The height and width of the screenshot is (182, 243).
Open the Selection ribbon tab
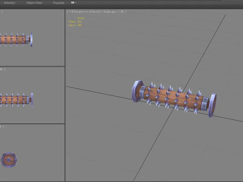tap(10, 3)
